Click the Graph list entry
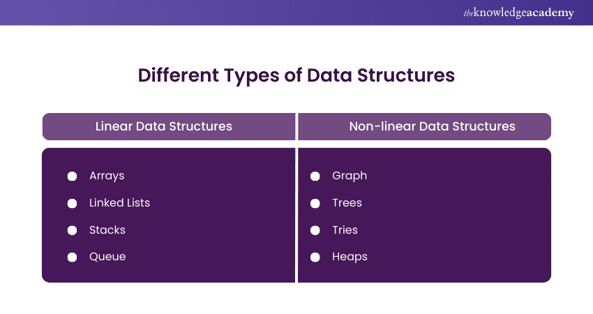Screen dimensions: 593x314 click(x=350, y=176)
